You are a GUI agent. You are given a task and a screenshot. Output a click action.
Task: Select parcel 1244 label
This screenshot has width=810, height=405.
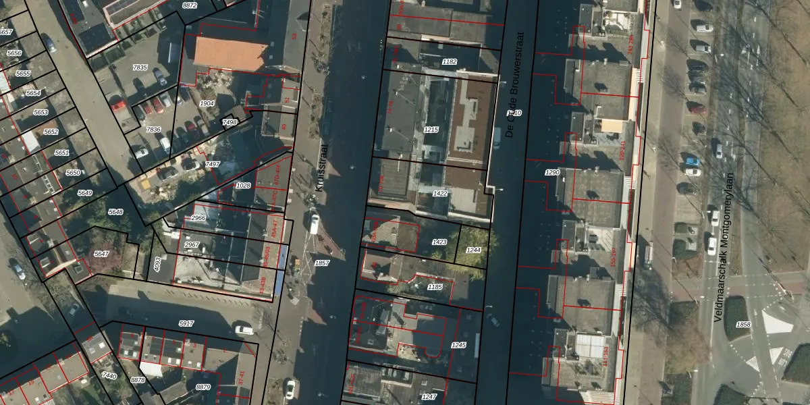pyautogui.click(x=474, y=250)
